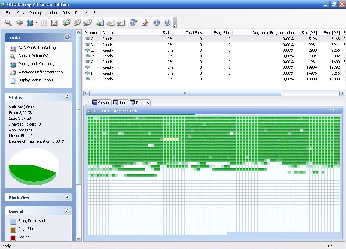Click the Automate Defragmentation clock icon
Image resolution: width=346 pixels, height=249 pixels.
click(x=13, y=73)
